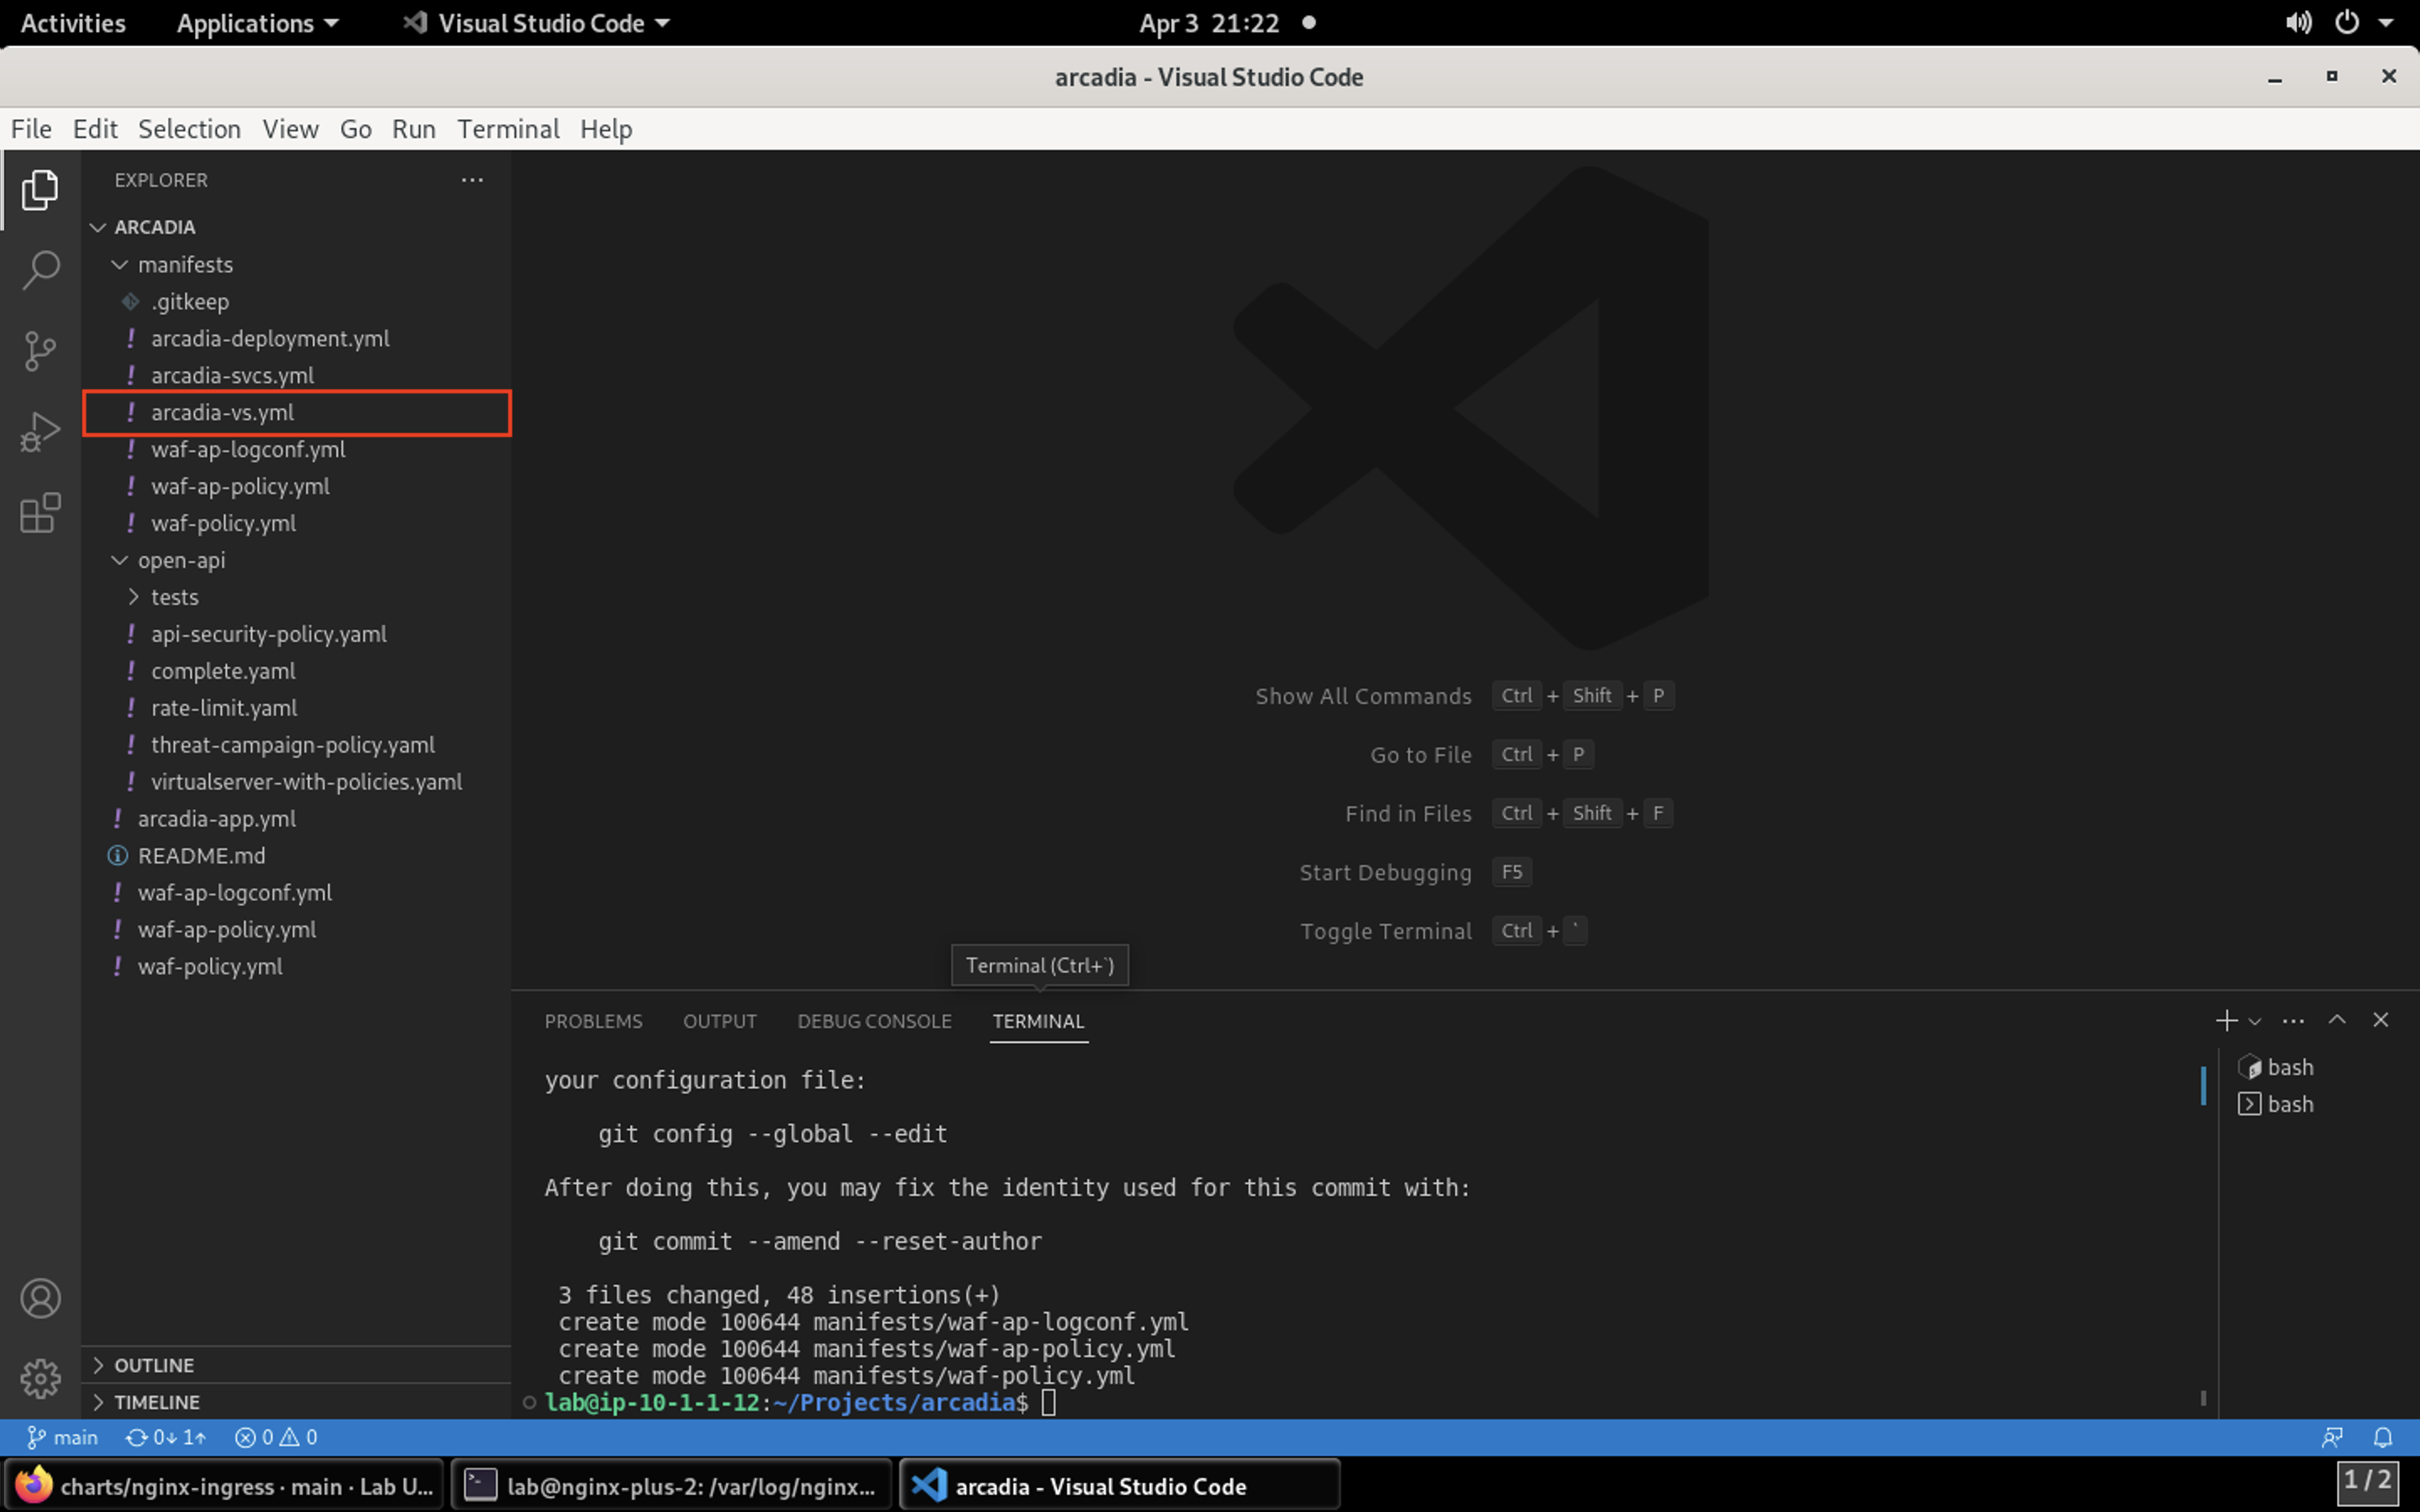The height and width of the screenshot is (1512, 2420).
Task: Switch to the DEBUG CONSOLE tab
Action: (x=874, y=1021)
